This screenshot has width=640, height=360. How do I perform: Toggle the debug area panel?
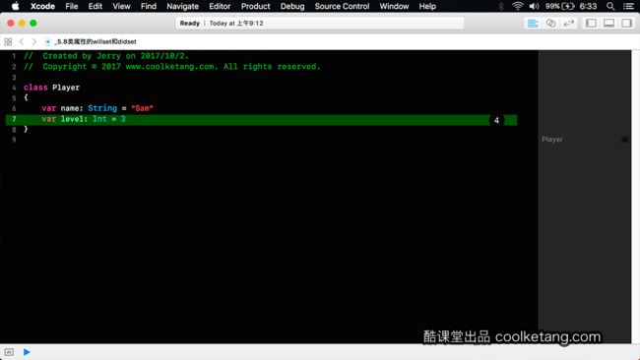click(608, 24)
